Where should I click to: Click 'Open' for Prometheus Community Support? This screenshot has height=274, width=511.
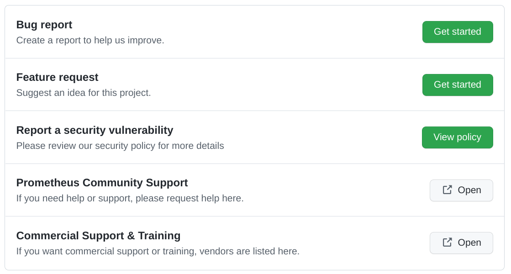(x=461, y=190)
